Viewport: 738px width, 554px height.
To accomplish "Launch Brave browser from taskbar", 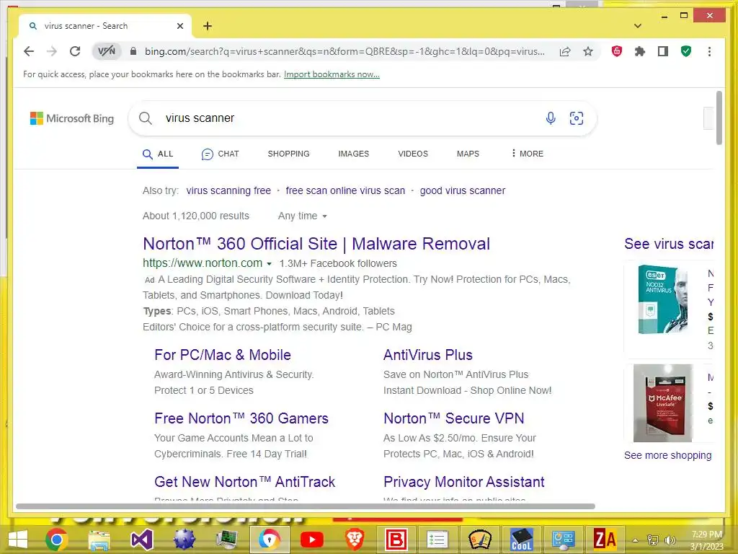I will (x=355, y=540).
